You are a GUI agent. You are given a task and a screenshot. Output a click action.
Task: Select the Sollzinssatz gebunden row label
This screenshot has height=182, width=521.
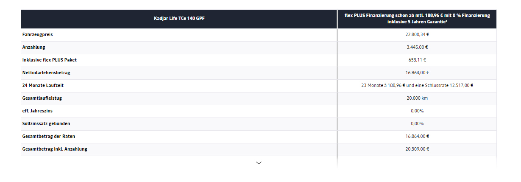(x=46, y=124)
